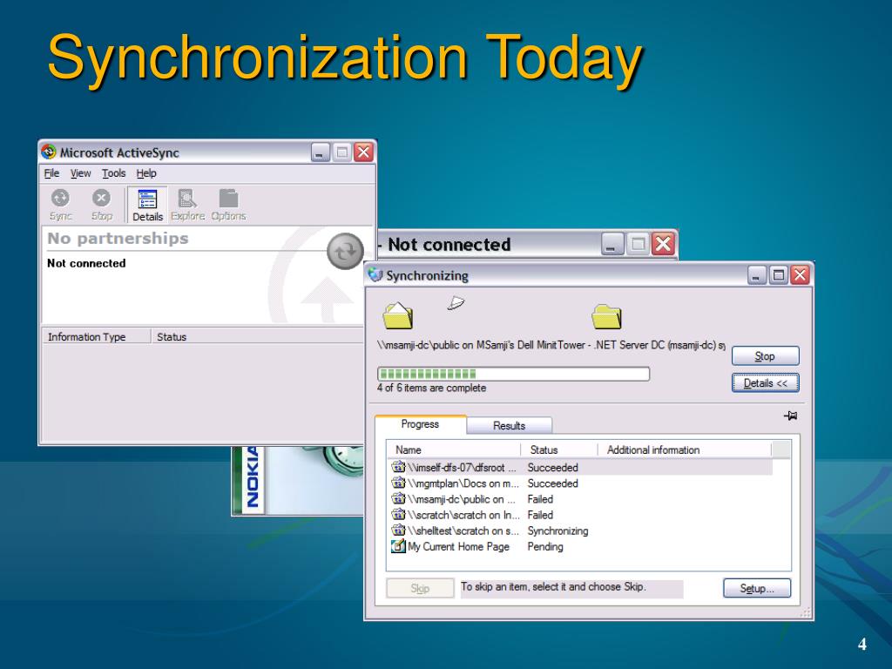Click the Stop button in Synchronizing window
Viewport: 892px width, 669px height.
coord(765,356)
